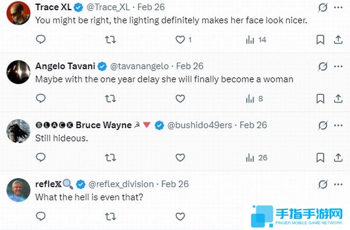Open the Feb 26 timestamp on refleX's tweet
350x230 pixels.
[x=174, y=184]
